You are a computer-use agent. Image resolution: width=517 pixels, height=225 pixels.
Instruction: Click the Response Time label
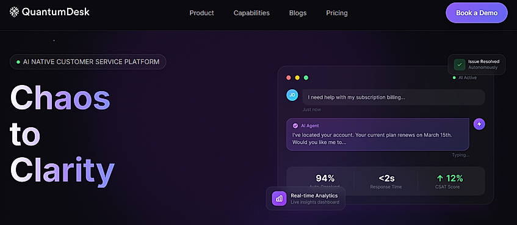(x=386, y=187)
